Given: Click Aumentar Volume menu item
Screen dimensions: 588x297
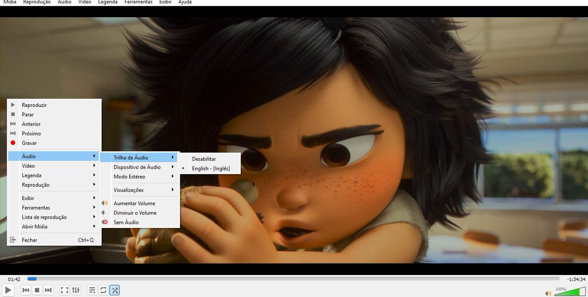Looking at the screenshot, I should click(140, 203).
